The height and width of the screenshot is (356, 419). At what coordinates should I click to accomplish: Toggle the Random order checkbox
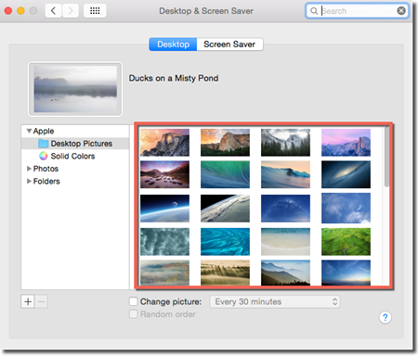pyautogui.click(x=133, y=314)
